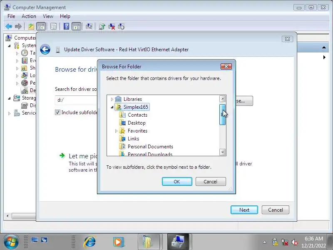Click the "Let me pick" green arrow link
The width and height of the screenshot is (333, 250).
pos(62,155)
